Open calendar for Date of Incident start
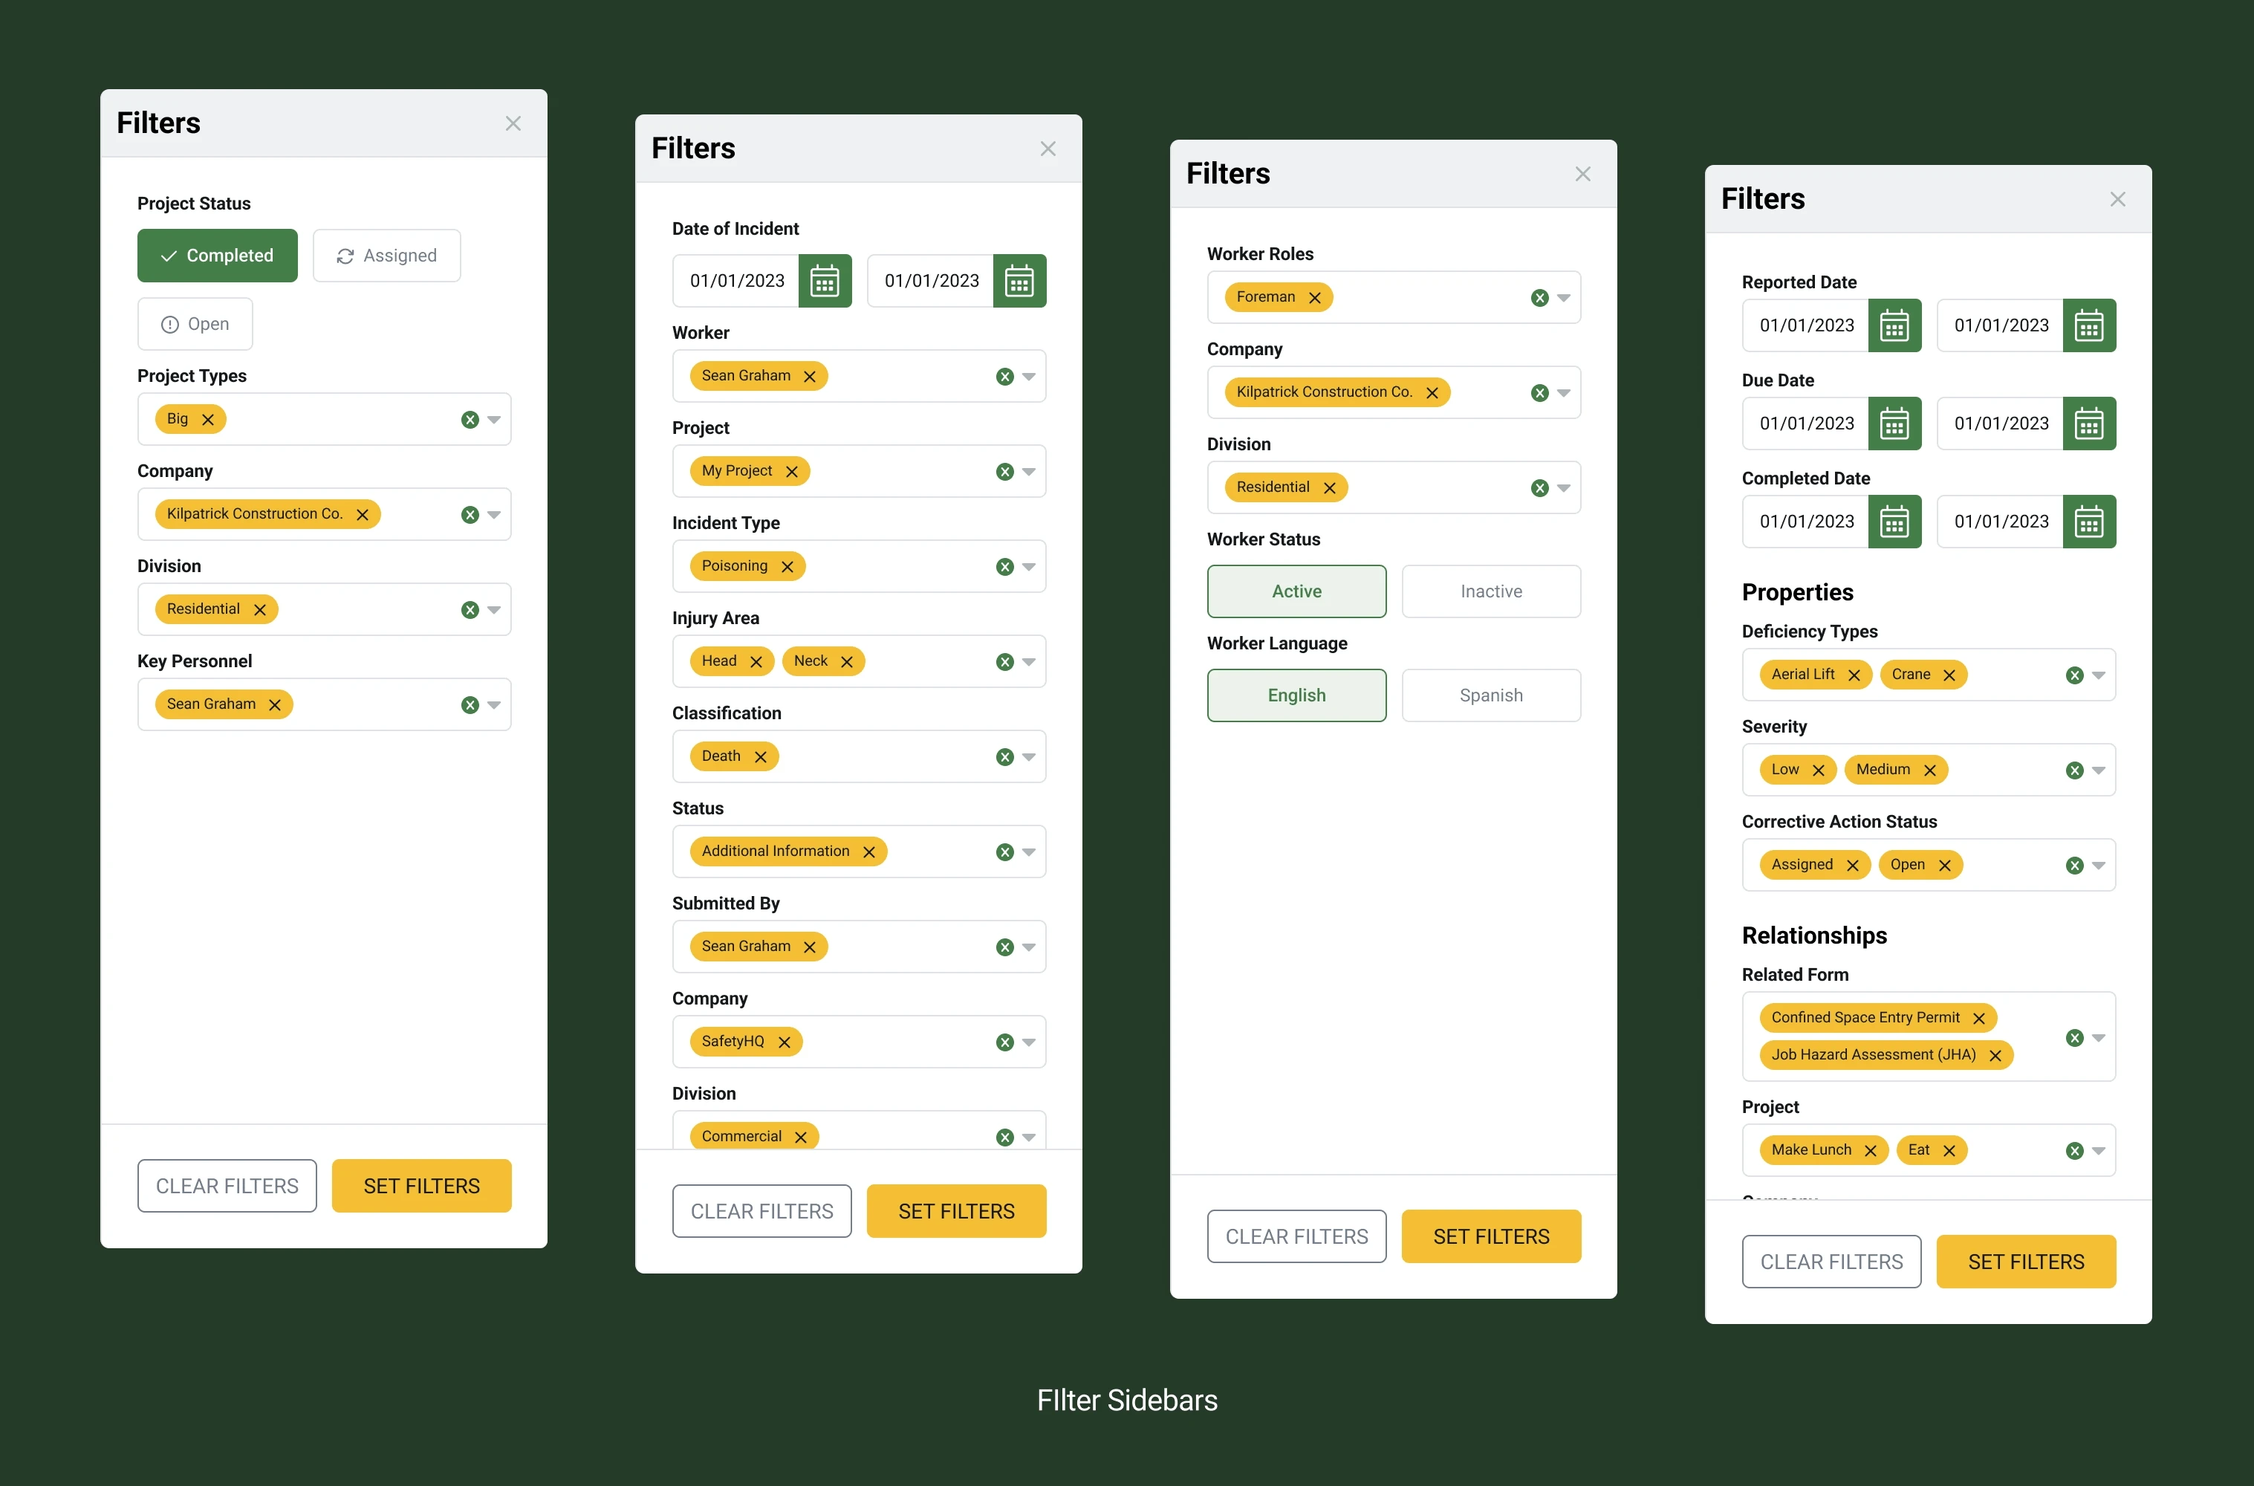Screen dimensions: 2254x1486 [x=825, y=282]
